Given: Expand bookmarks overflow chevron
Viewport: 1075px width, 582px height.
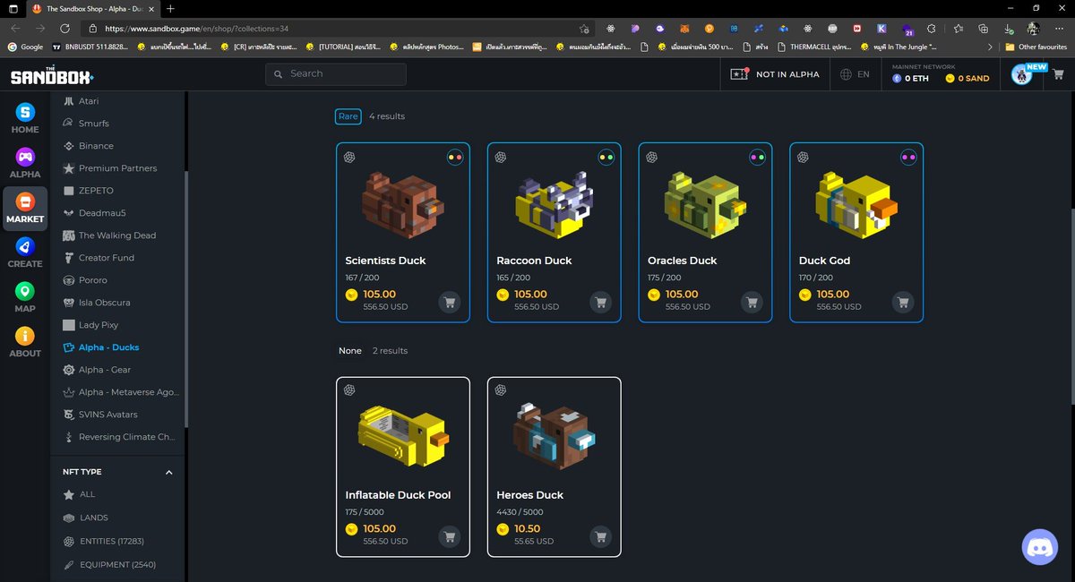Looking at the screenshot, I should coord(989,47).
